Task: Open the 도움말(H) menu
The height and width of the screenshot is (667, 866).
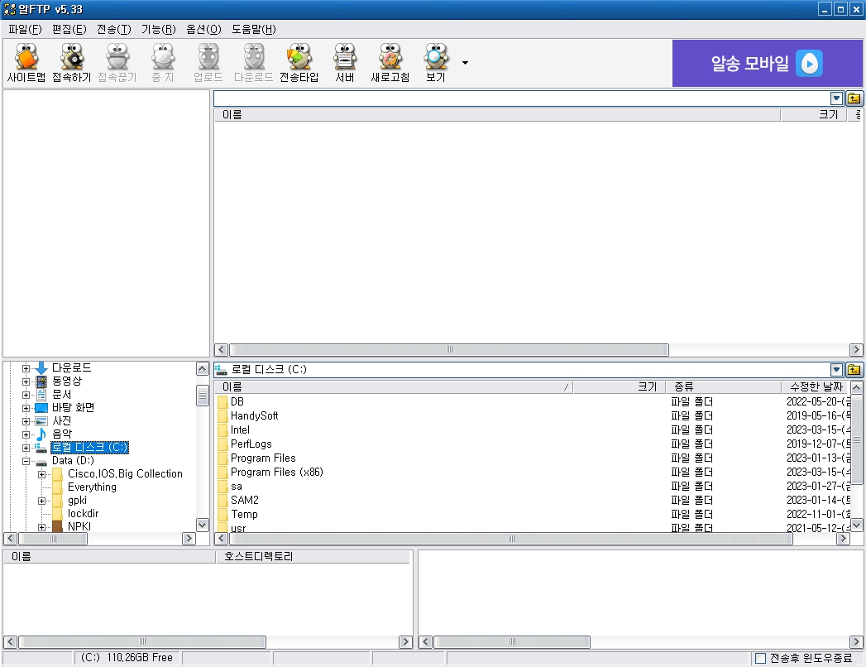Action: pyautogui.click(x=253, y=29)
